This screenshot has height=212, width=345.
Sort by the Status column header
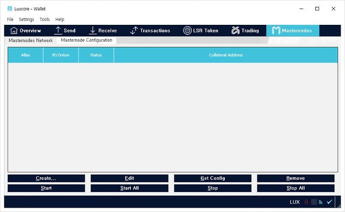pyautogui.click(x=96, y=55)
